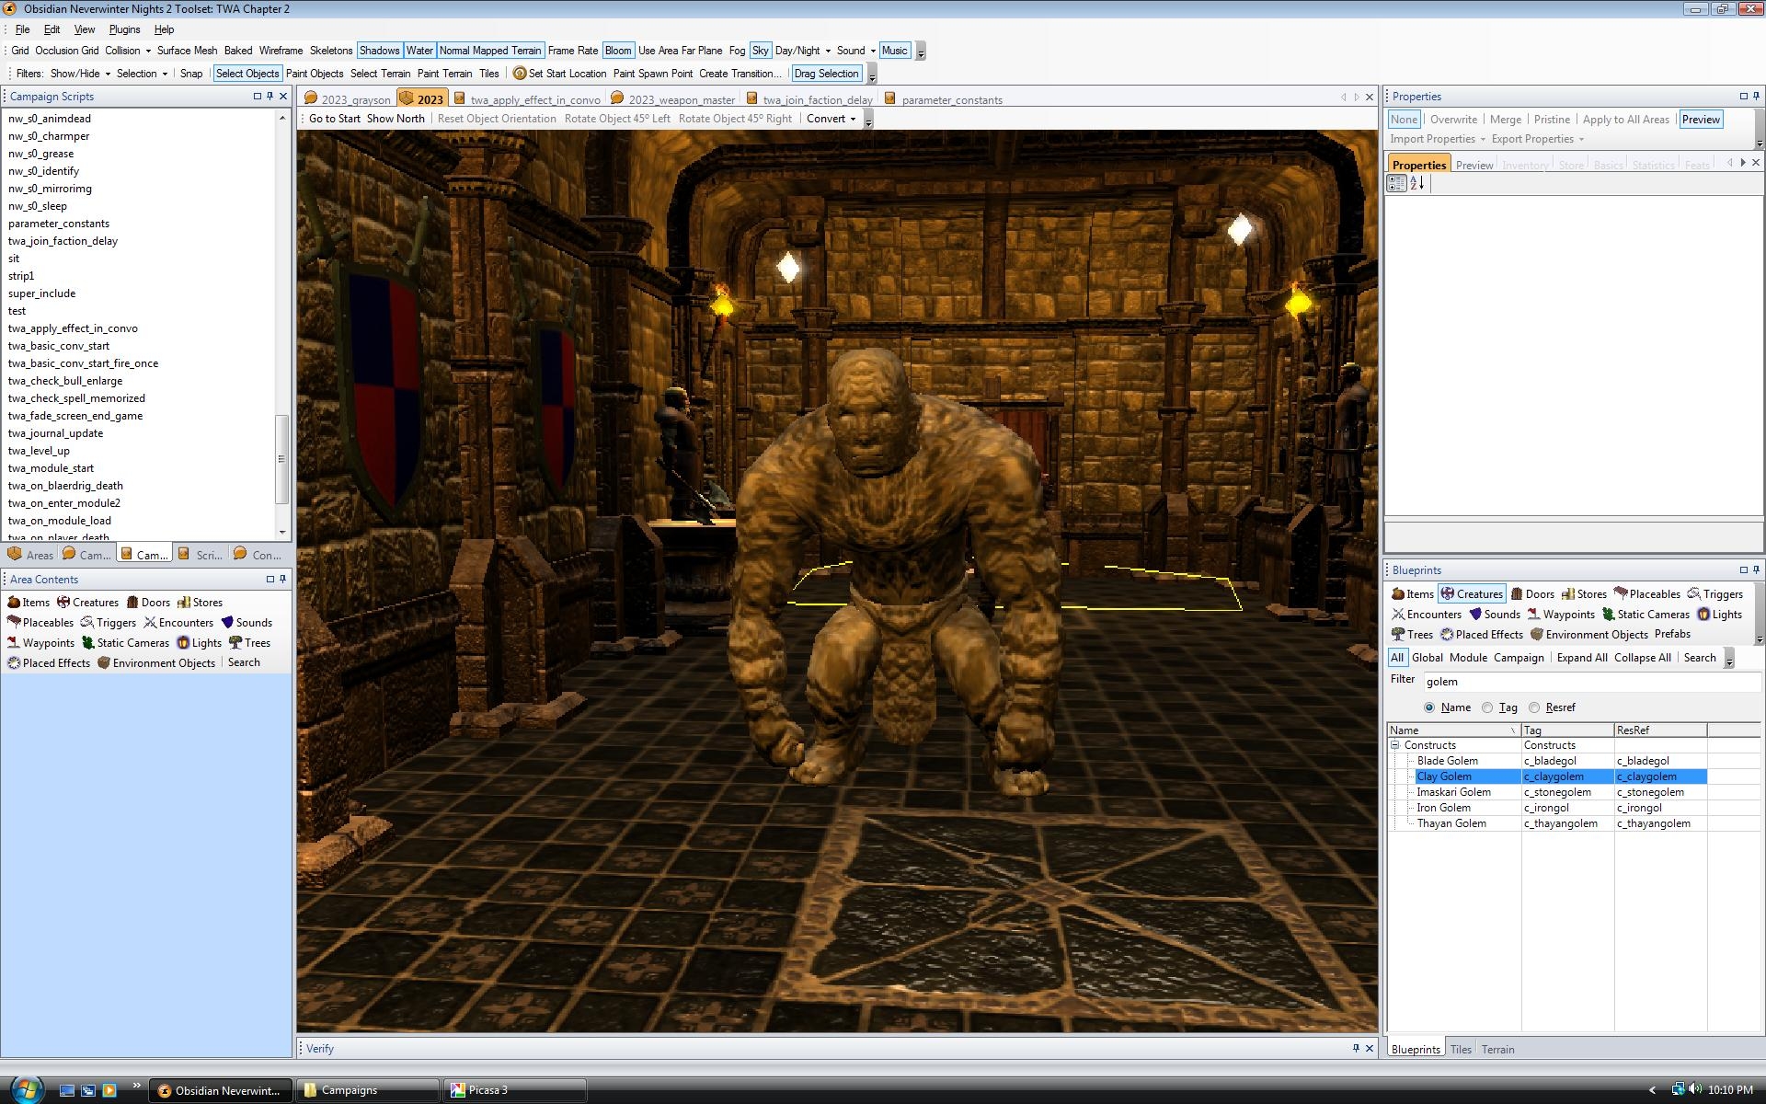Open the Day/Night dropdown

pos(803,51)
